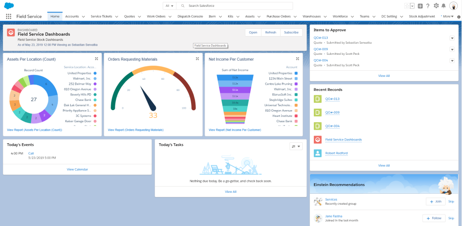Screen dimensions: 462x226
Task: Open the QO#-004 approval actions dropdown
Action: pyautogui.click(x=452, y=61)
